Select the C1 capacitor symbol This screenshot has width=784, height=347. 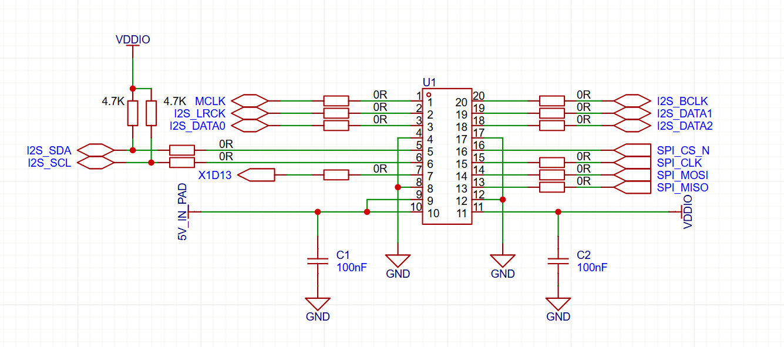click(x=318, y=261)
